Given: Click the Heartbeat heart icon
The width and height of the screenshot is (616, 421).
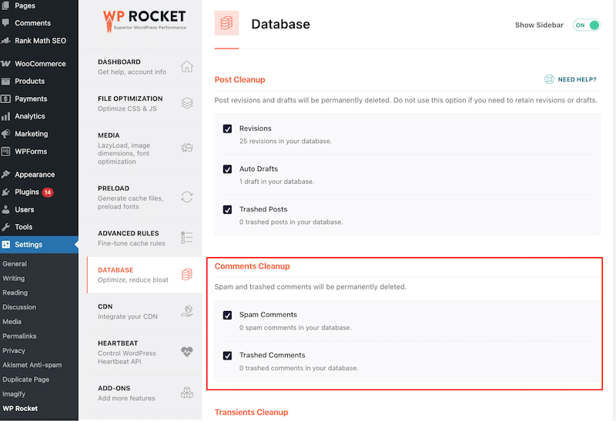Looking at the screenshot, I should coord(187,352).
